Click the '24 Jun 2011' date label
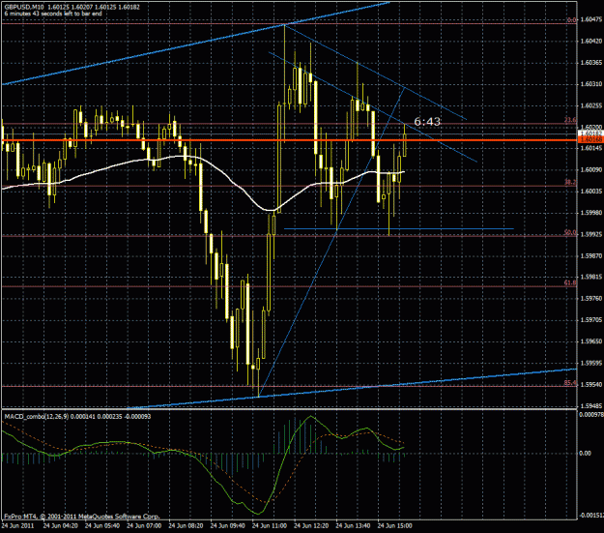The width and height of the screenshot is (604, 533). tap(17, 525)
